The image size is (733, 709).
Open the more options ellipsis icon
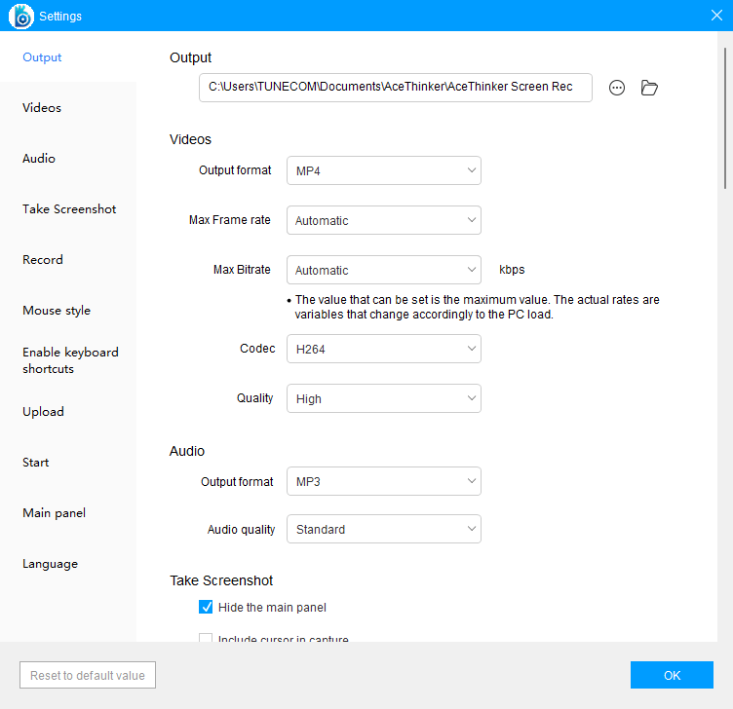[x=617, y=88]
